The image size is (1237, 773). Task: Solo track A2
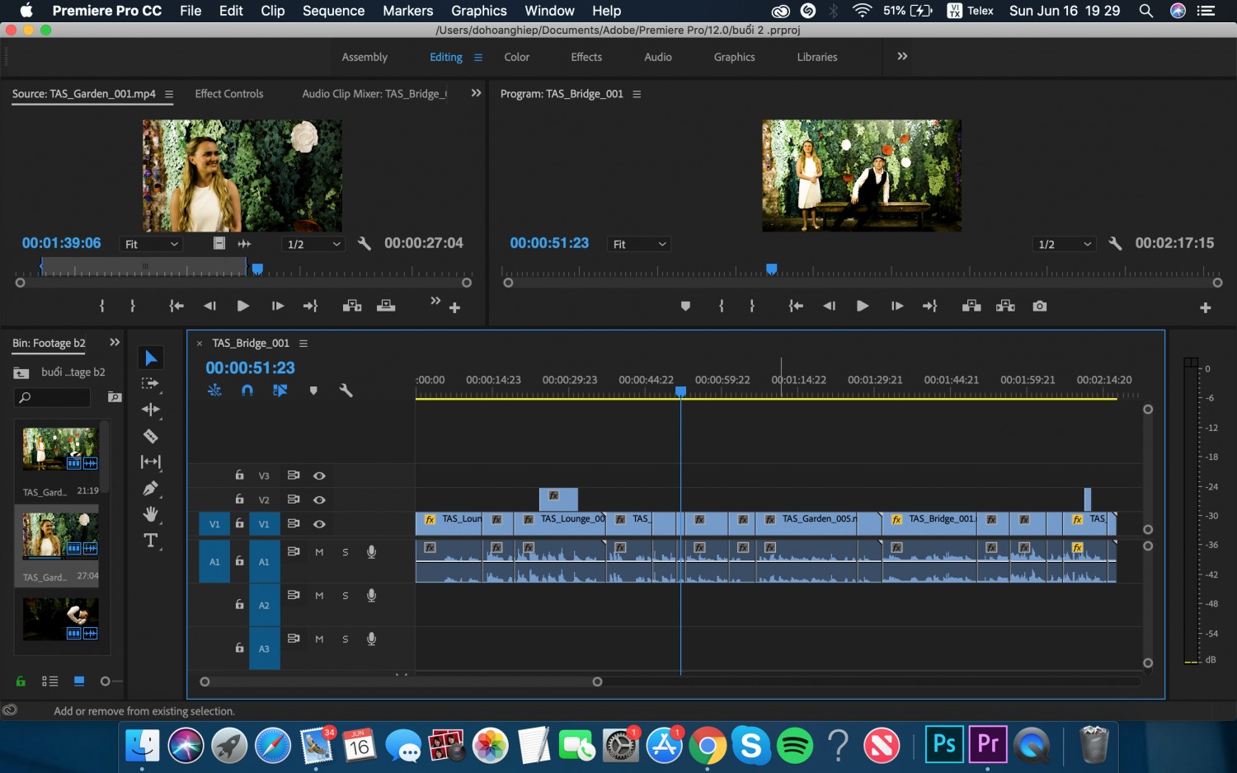click(x=346, y=596)
